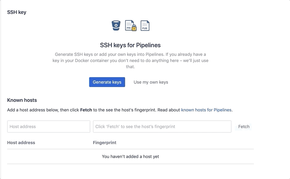Viewport: 290px width, 179px height.
Task: Open the known hosts for Pipelines link
Action: pyautogui.click(x=206, y=110)
